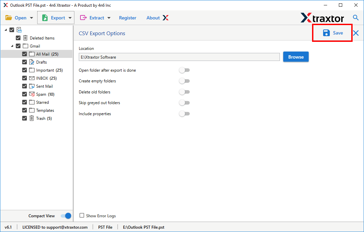The height and width of the screenshot is (232, 364).
Task: Open the Register menu
Action: (x=128, y=17)
